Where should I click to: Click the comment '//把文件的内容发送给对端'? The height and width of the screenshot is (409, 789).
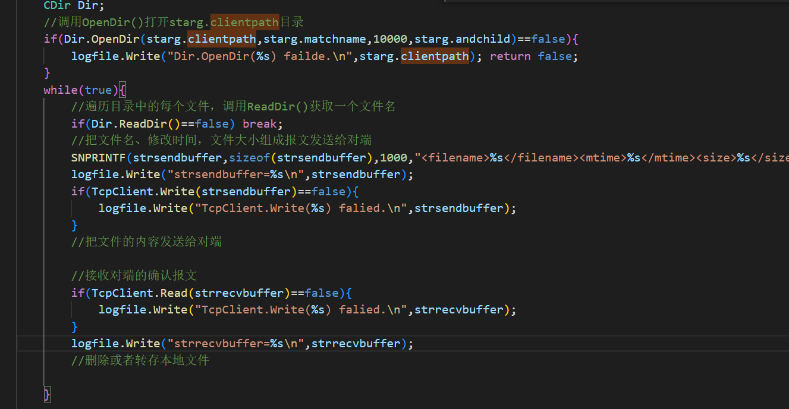[x=146, y=242]
